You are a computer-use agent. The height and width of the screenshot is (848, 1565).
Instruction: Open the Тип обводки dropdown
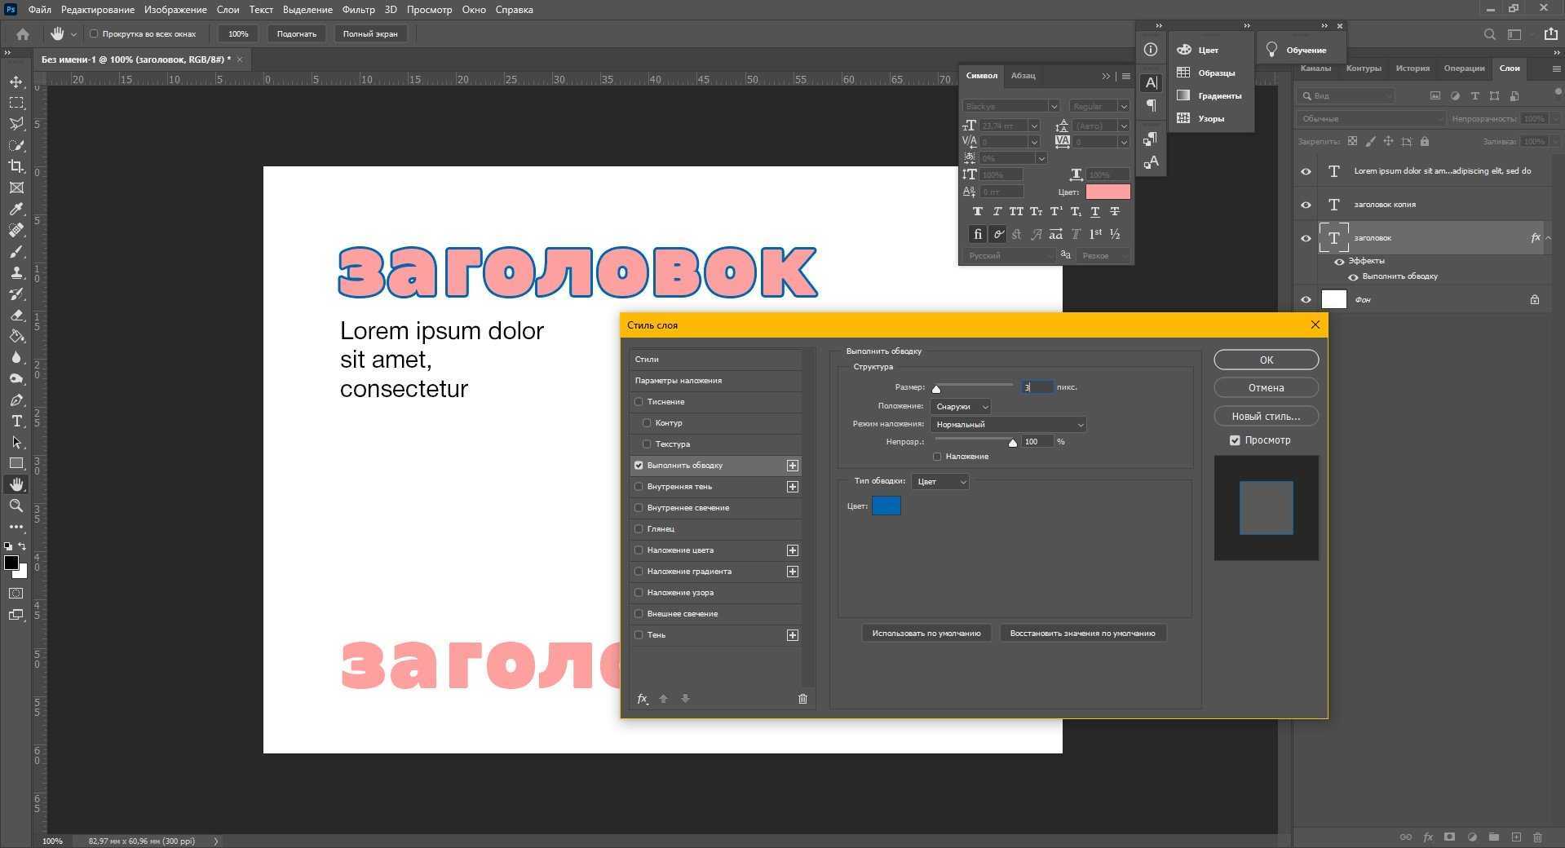pyautogui.click(x=940, y=482)
